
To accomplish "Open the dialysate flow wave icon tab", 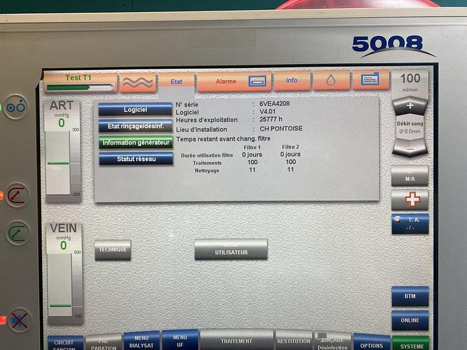I will pos(137,82).
